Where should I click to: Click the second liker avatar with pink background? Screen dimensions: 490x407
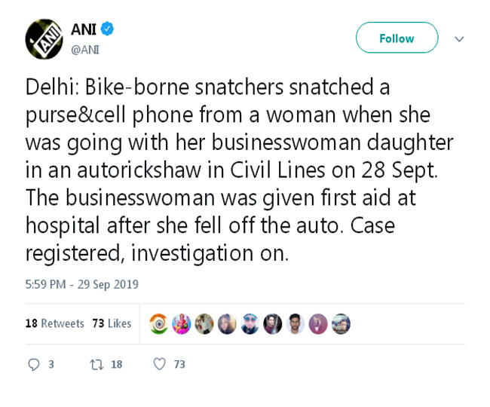point(181,324)
